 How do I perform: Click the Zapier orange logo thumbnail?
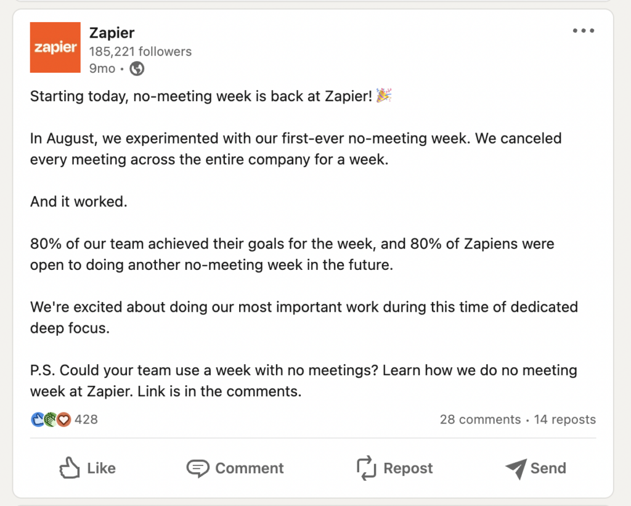point(55,47)
